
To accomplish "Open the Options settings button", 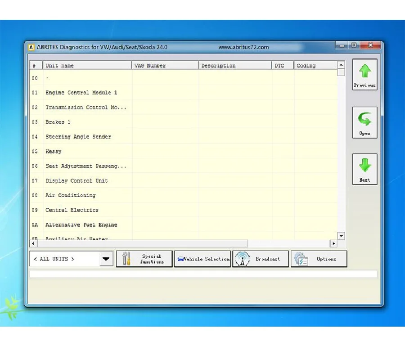I will click(319, 259).
